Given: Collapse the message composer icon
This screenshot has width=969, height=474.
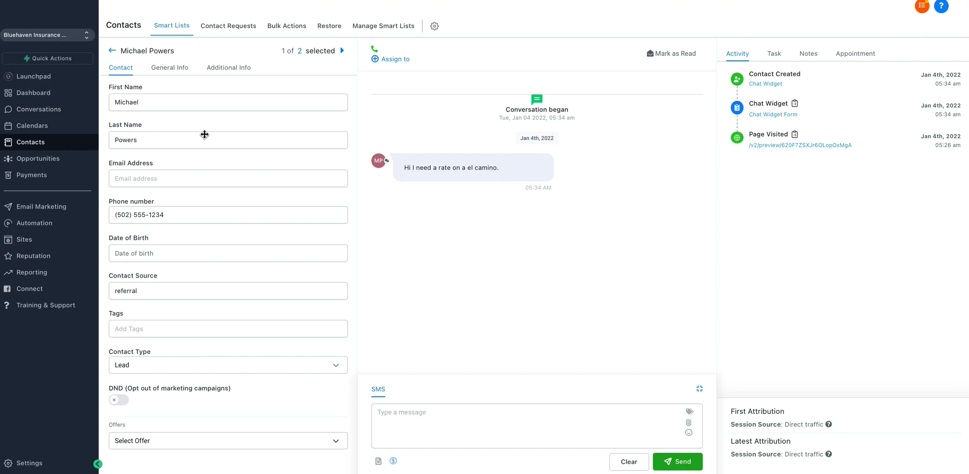Looking at the screenshot, I should [x=700, y=389].
